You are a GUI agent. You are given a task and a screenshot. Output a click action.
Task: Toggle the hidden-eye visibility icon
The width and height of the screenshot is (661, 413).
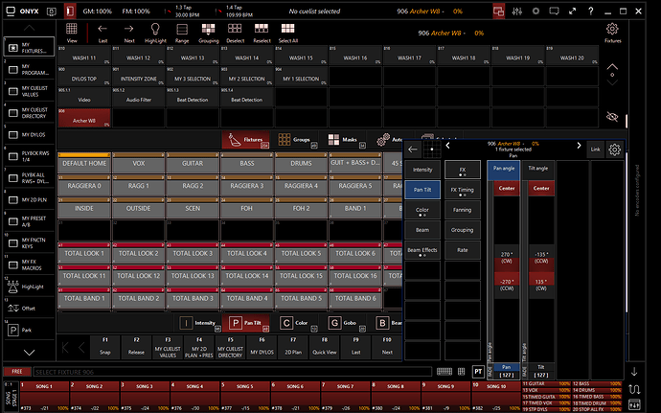[x=612, y=117]
